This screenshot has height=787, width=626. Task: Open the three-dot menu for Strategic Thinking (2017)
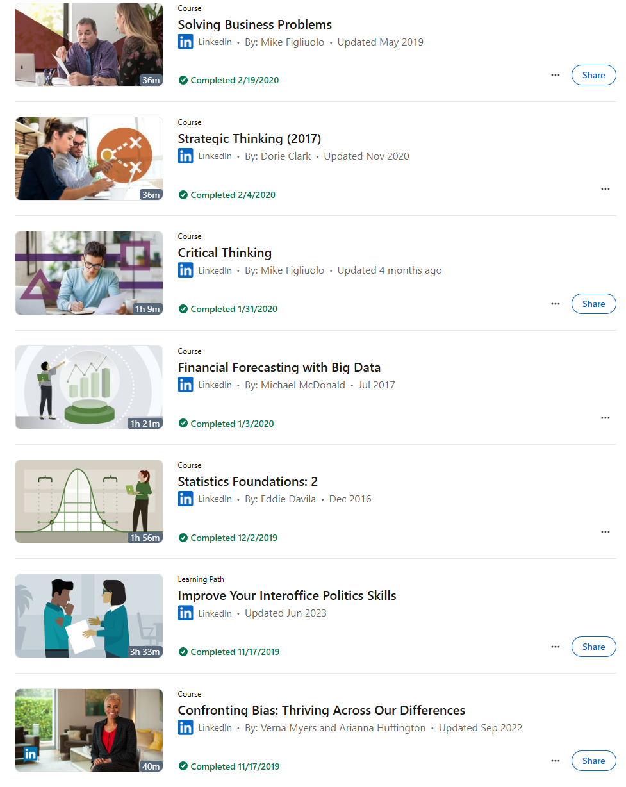pos(605,189)
